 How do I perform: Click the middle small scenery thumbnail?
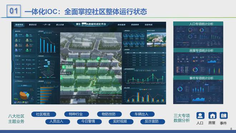[x=157, y=45]
